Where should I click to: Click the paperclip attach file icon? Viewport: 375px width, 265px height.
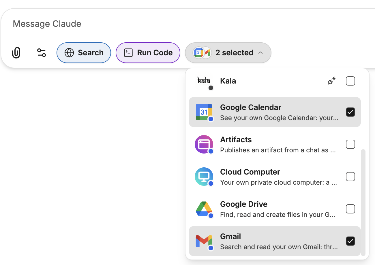[16, 53]
